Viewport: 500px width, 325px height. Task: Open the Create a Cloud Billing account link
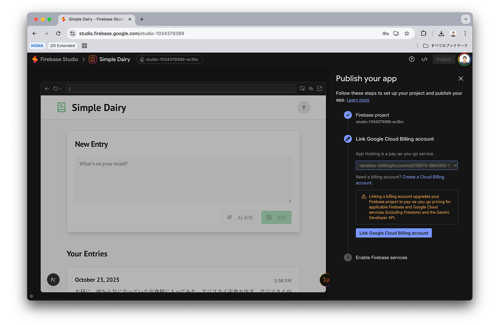(x=423, y=177)
